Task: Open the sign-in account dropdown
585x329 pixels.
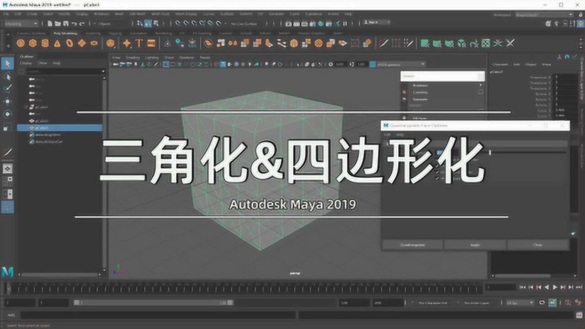Action: 378,22
